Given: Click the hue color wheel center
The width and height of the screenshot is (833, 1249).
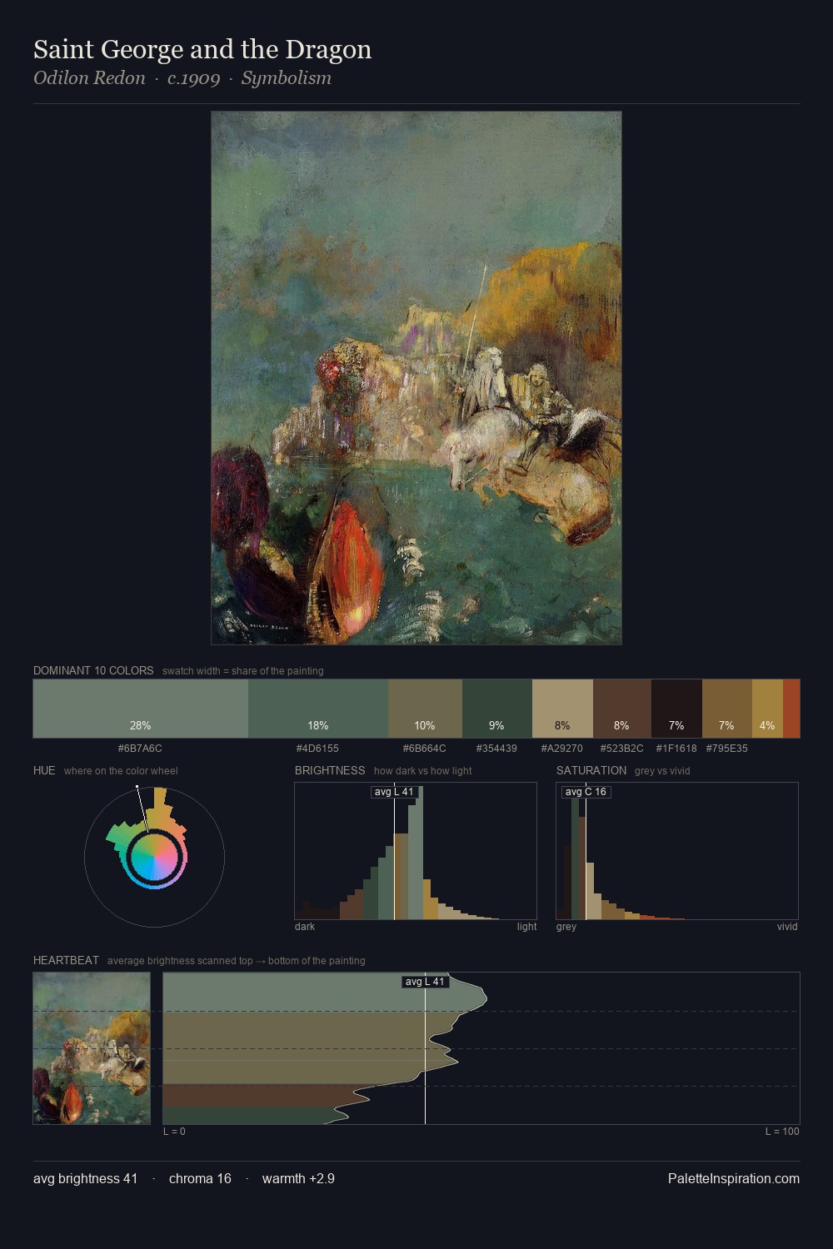Looking at the screenshot, I should click(x=154, y=857).
